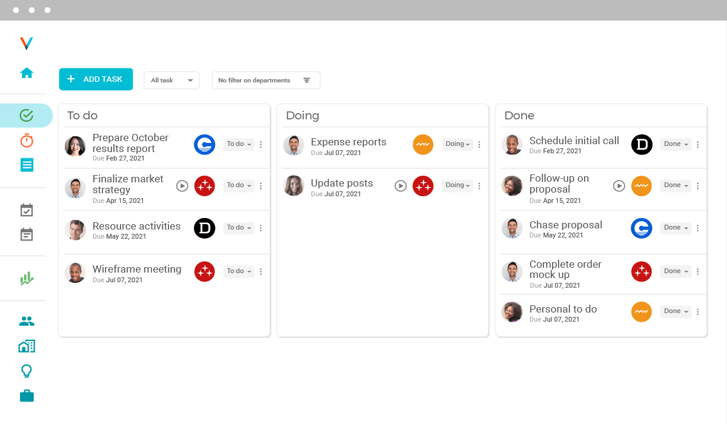Open the All task dropdown
Screen dimensions: 727x424
click(171, 80)
